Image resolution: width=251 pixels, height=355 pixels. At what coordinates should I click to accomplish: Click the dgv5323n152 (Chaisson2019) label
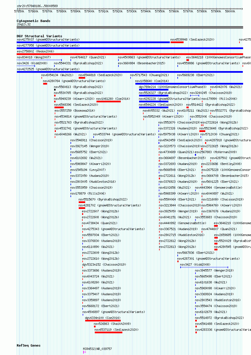(104, 264)
